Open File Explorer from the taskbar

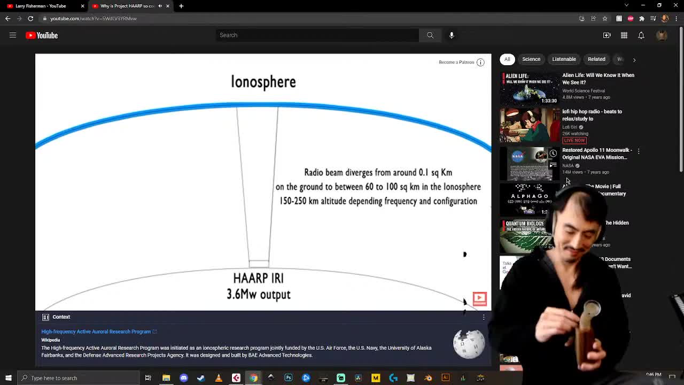click(x=166, y=378)
